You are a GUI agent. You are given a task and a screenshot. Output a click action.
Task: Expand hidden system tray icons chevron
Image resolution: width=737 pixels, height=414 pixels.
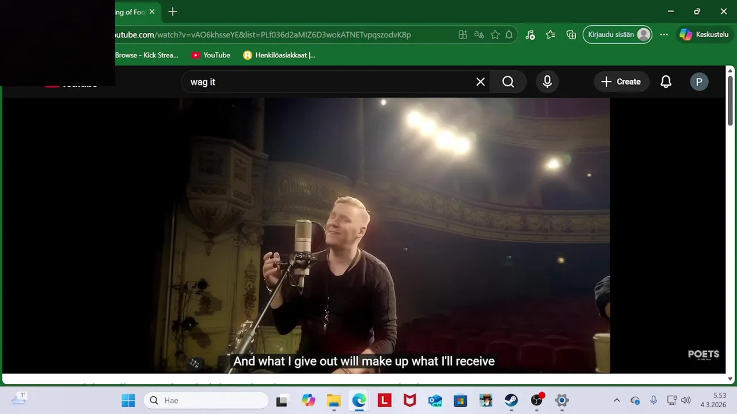pos(617,400)
